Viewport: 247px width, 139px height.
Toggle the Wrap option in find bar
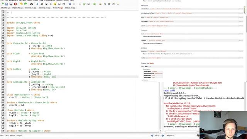click(157, 136)
